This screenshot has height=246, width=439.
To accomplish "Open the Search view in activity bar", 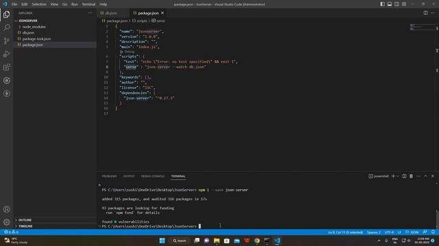I will click(6, 27).
